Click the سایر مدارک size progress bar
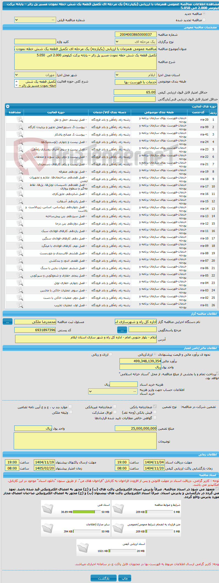 point(87,531)
